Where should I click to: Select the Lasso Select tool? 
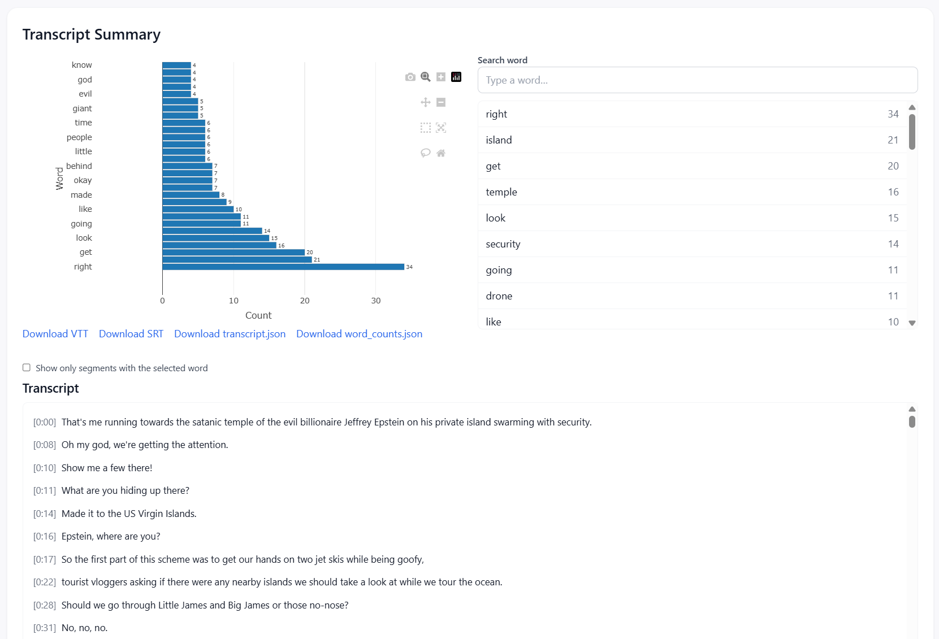point(426,153)
